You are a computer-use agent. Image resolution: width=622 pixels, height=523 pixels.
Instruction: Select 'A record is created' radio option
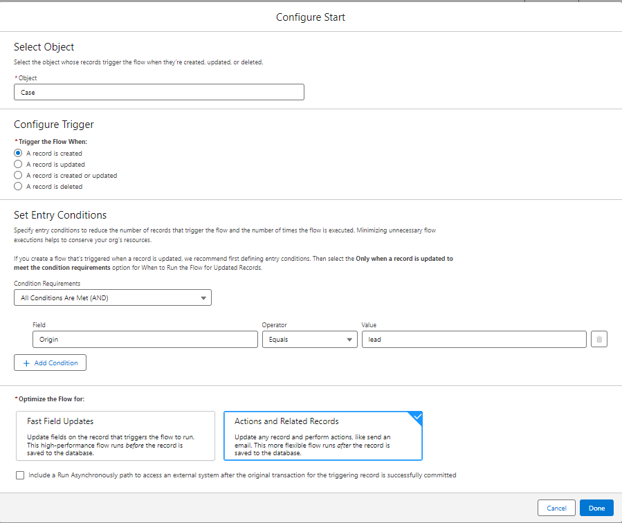pos(18,154)
